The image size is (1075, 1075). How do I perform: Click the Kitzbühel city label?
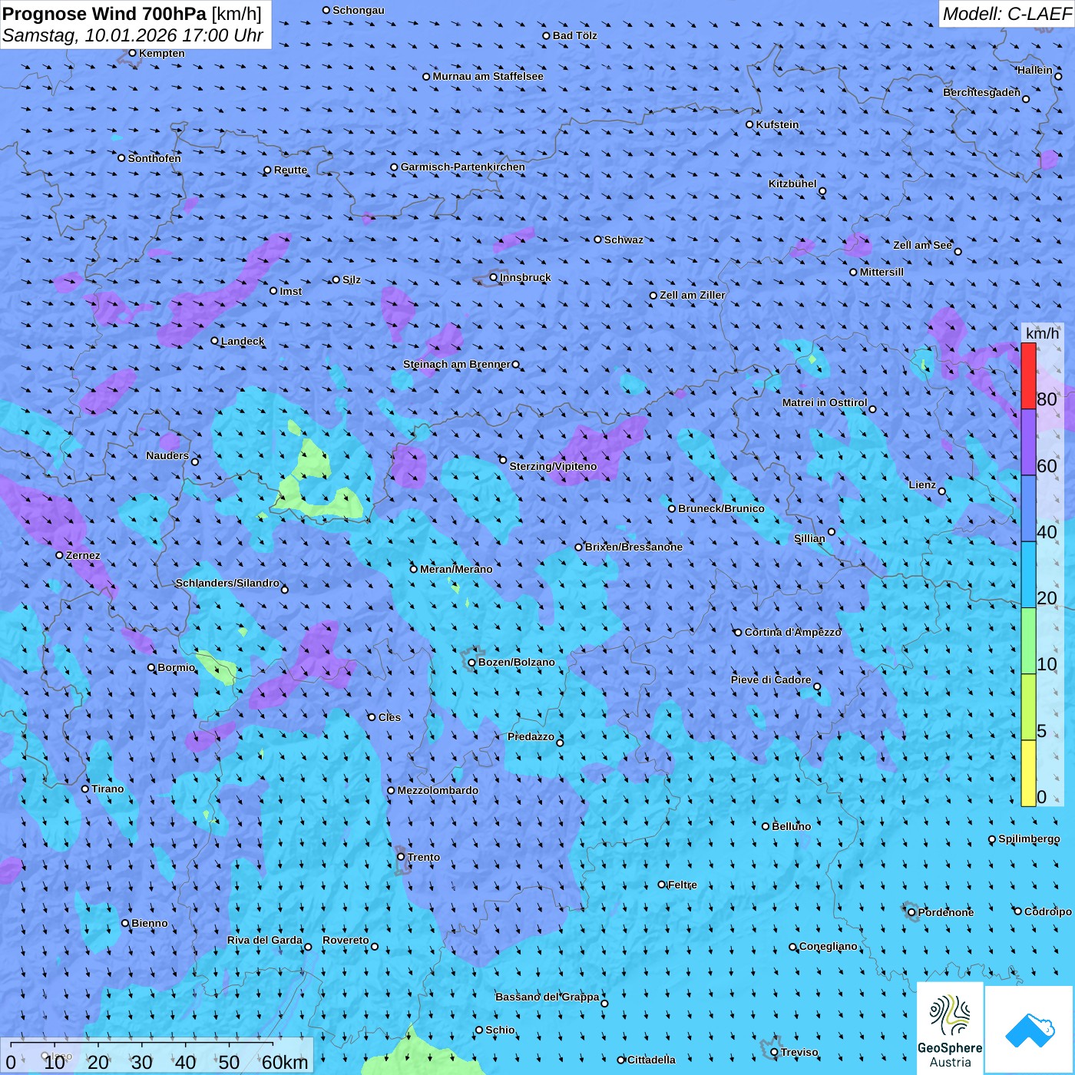pyautogui.click(x=792, y=184)
